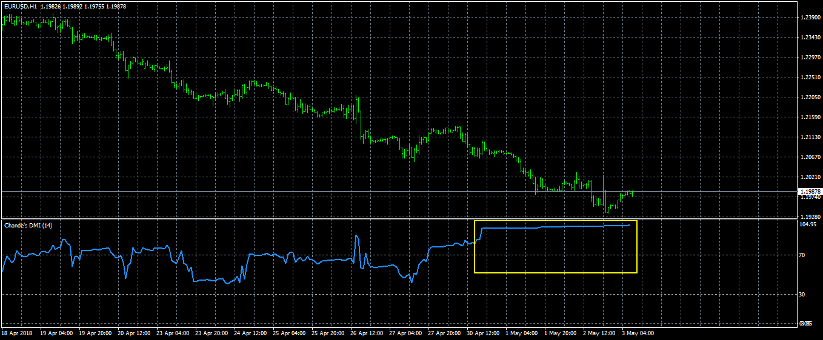The height and width of the screenshot is (340, 823).
Task: Click the 1.21130 price scale label
Action: click(810, 137)
